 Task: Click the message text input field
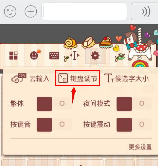click(x=84, y=12)
